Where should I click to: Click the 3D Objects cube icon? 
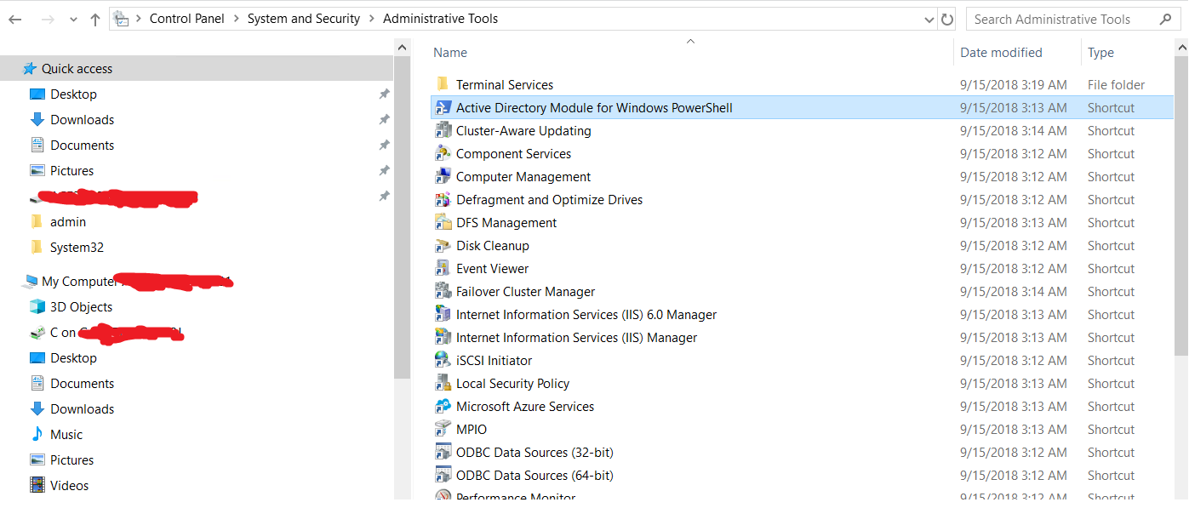tap(37, 306)
